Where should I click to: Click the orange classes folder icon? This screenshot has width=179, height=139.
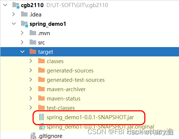point(41,61)
